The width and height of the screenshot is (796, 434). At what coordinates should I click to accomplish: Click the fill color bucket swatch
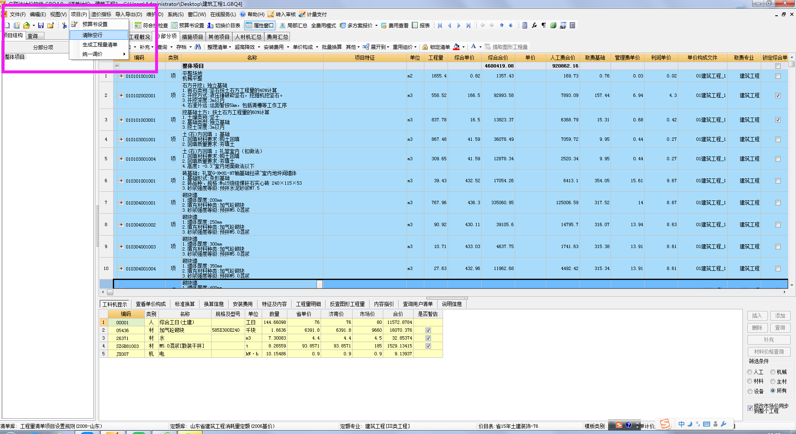tap(456, 47)
